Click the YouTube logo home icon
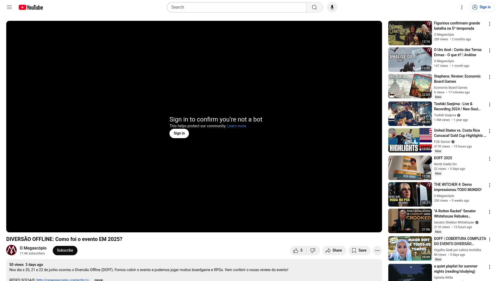This screenshot has width=499, height=281. pos(31,7)
